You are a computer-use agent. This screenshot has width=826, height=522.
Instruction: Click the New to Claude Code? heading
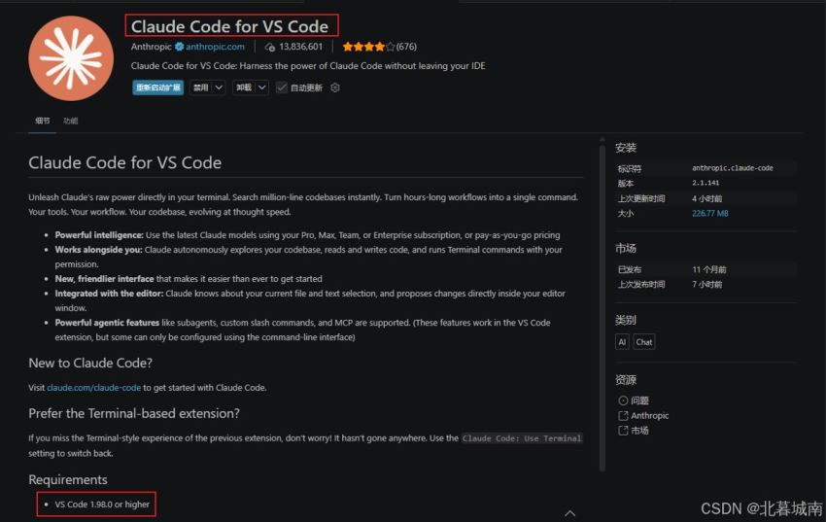90,363
